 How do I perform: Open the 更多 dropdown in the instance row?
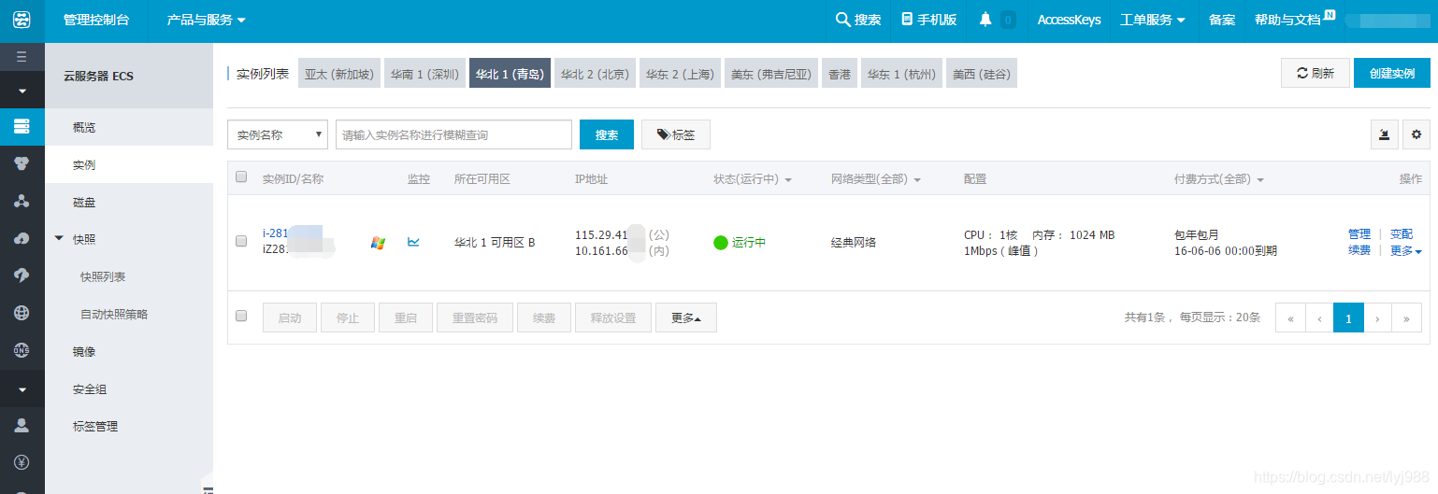pos(1405,250)
